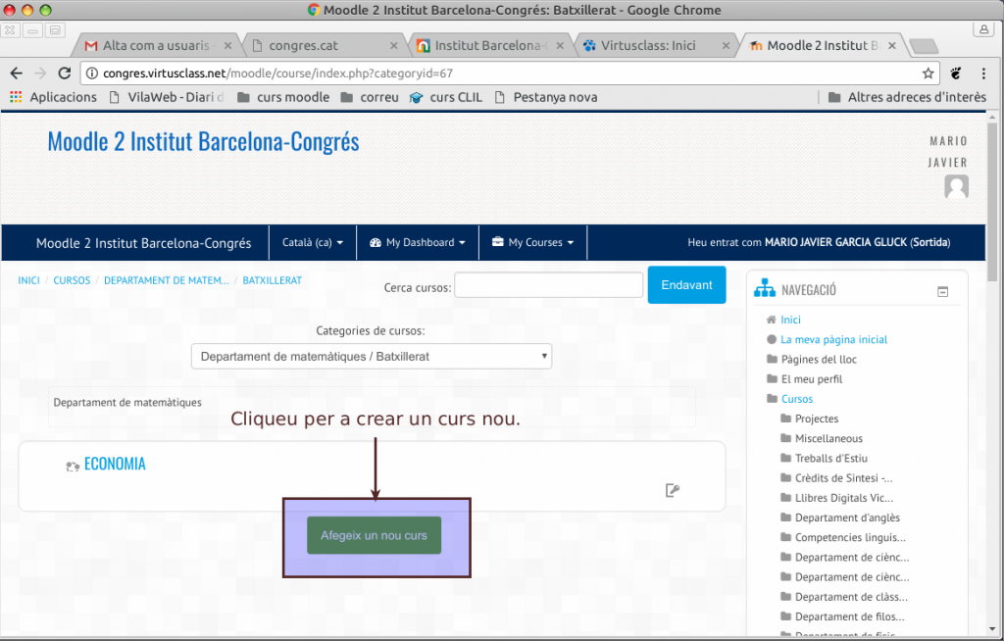1004x641 pixels.
Task: Open the ECONOMIA course link
Action: coord(115,464)
